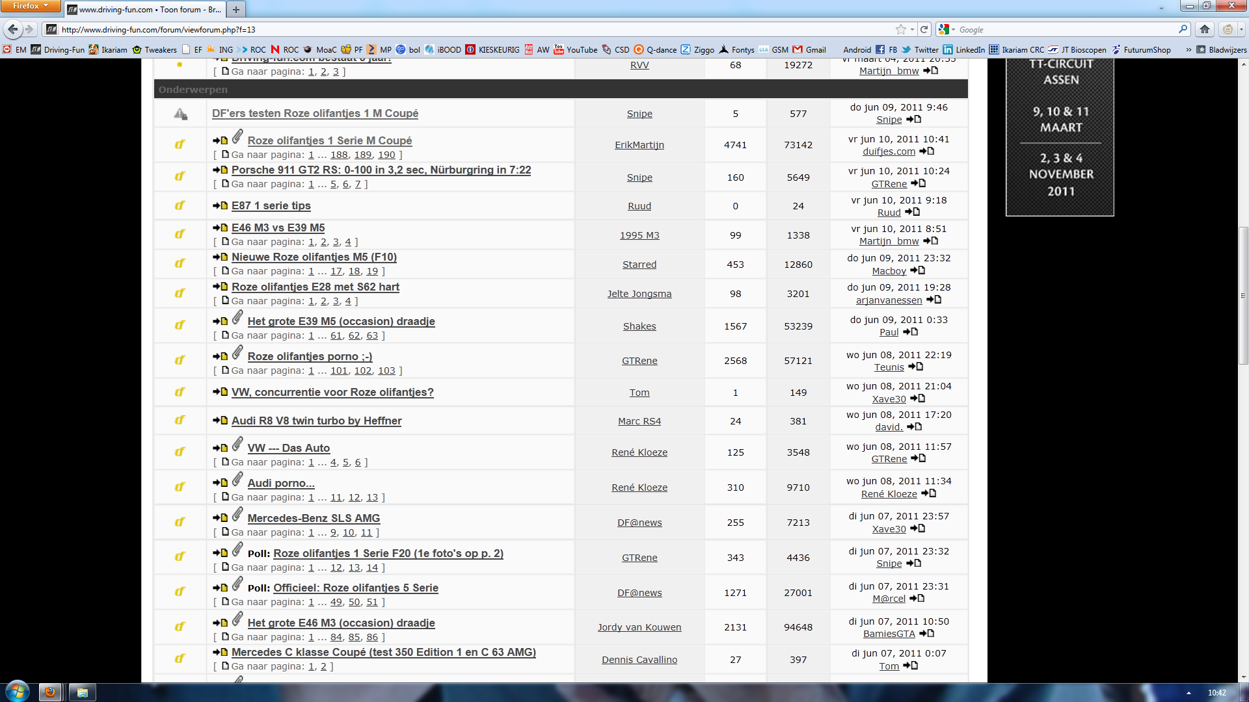Click the unread topic icon for Mercedes-Benz SLS AMG
The height and width of the screenshot is (702, 1249).
180,522
